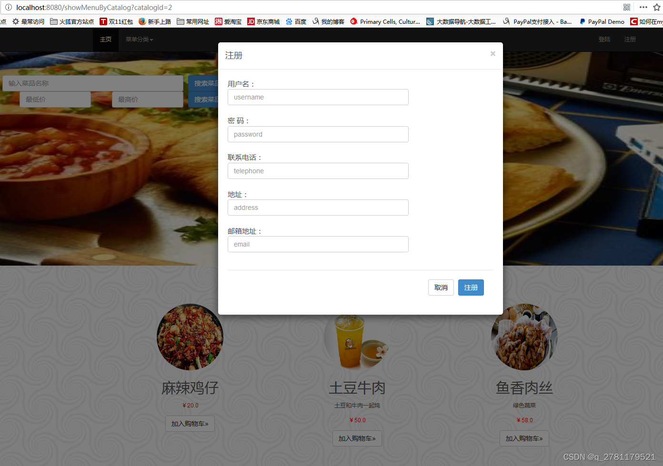Open the 新手上路 Firefox bookmark
The width and height of the screenshot is (663, 466).
click(155, 21)
